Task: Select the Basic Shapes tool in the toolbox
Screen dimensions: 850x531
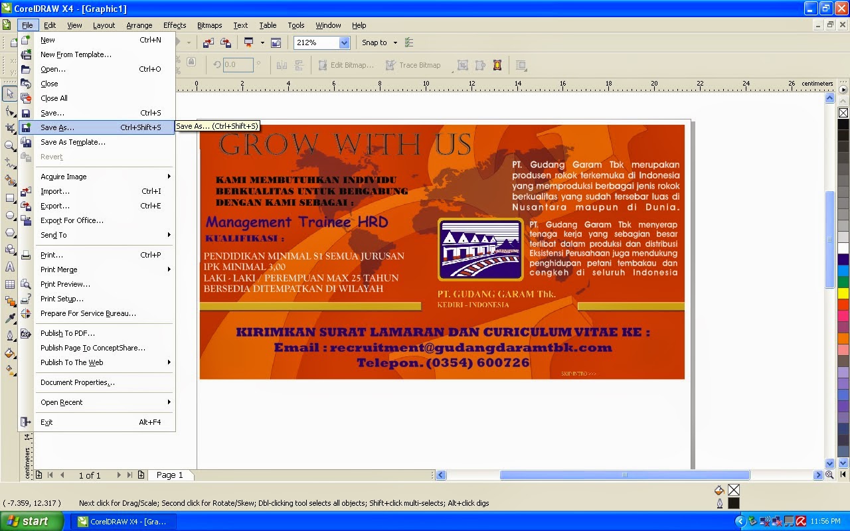Action: [10, 250]
